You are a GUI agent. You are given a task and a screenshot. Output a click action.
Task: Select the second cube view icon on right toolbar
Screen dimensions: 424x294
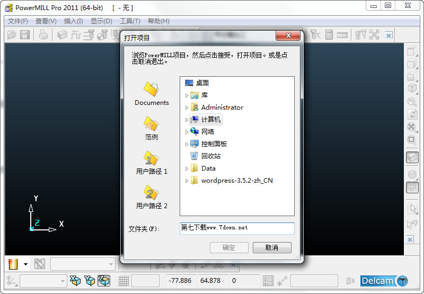412,64
